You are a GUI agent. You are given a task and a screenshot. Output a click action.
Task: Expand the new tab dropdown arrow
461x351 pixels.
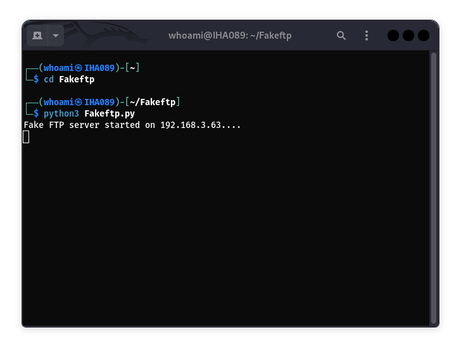pos(56,35)
